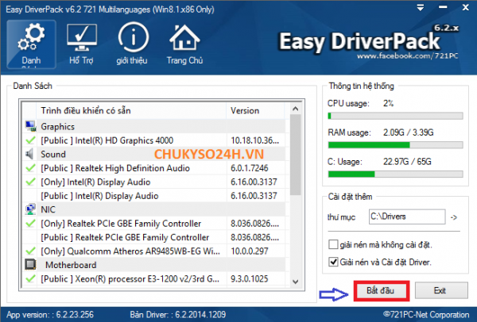Untick Intel(R) HD Graphics 4000 checkmark
The height and width of the screenshot is (322, 477).
pyautogui.click(x=30, y=140)
